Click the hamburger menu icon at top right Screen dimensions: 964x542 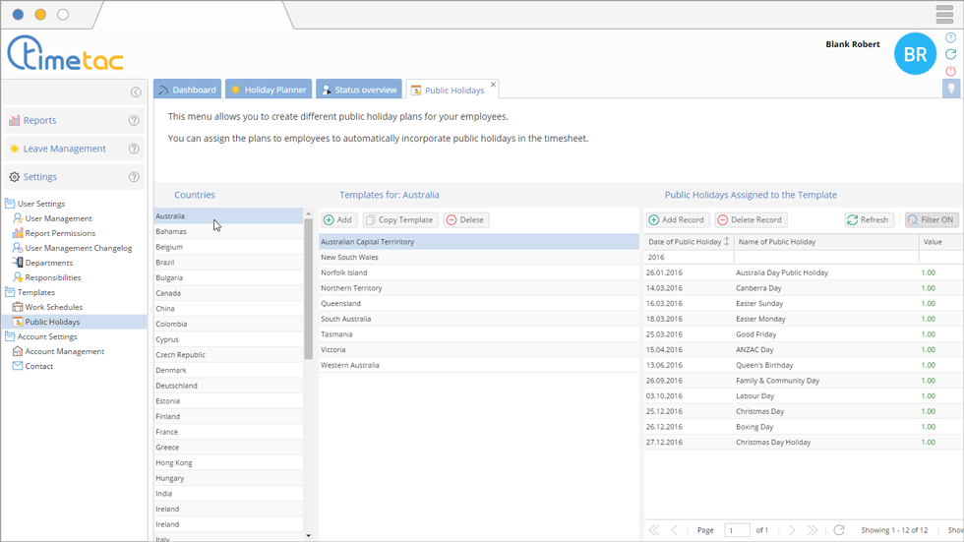pyautogui.click(x=944, y=15)
